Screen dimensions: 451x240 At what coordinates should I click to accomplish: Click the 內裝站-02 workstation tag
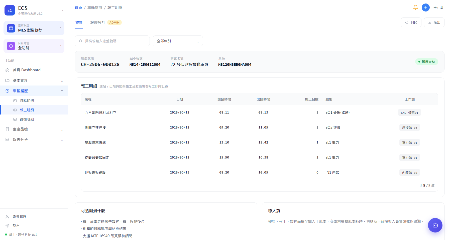[x=409, y=172]
